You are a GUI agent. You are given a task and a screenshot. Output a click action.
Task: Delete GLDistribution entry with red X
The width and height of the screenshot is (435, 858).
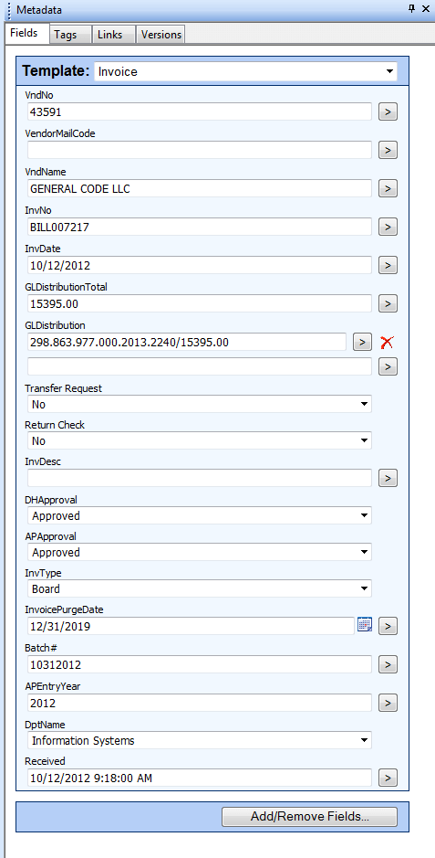[x=387, y=343]
